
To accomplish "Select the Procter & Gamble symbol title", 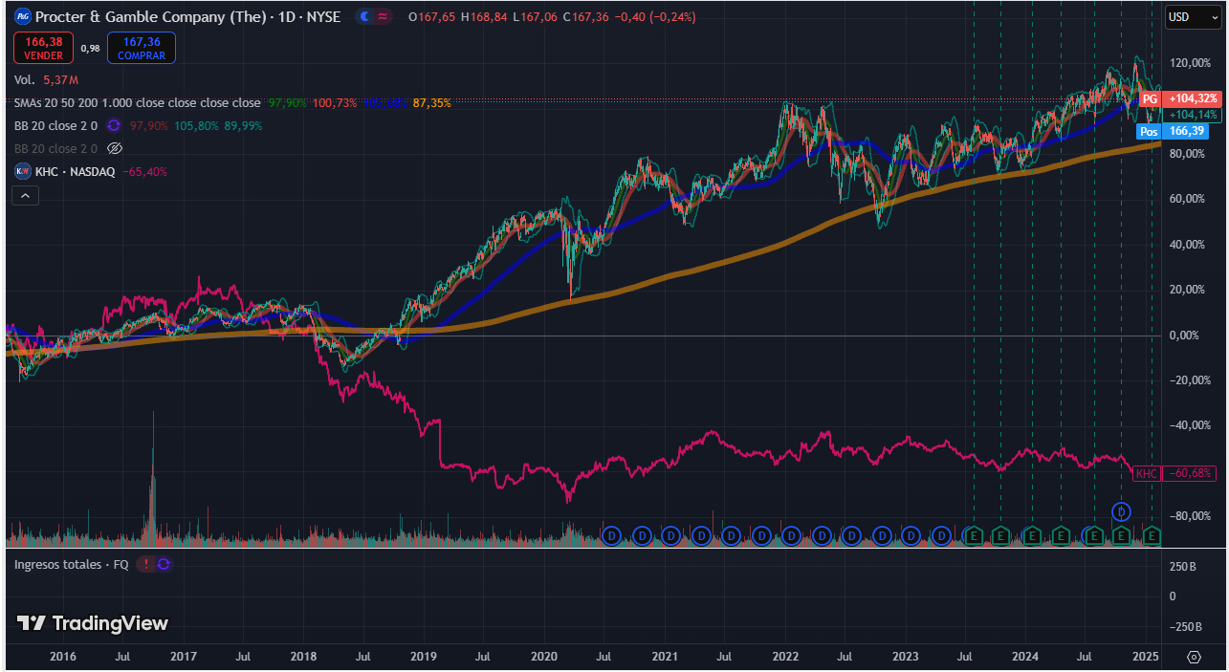I will [187, 17].
